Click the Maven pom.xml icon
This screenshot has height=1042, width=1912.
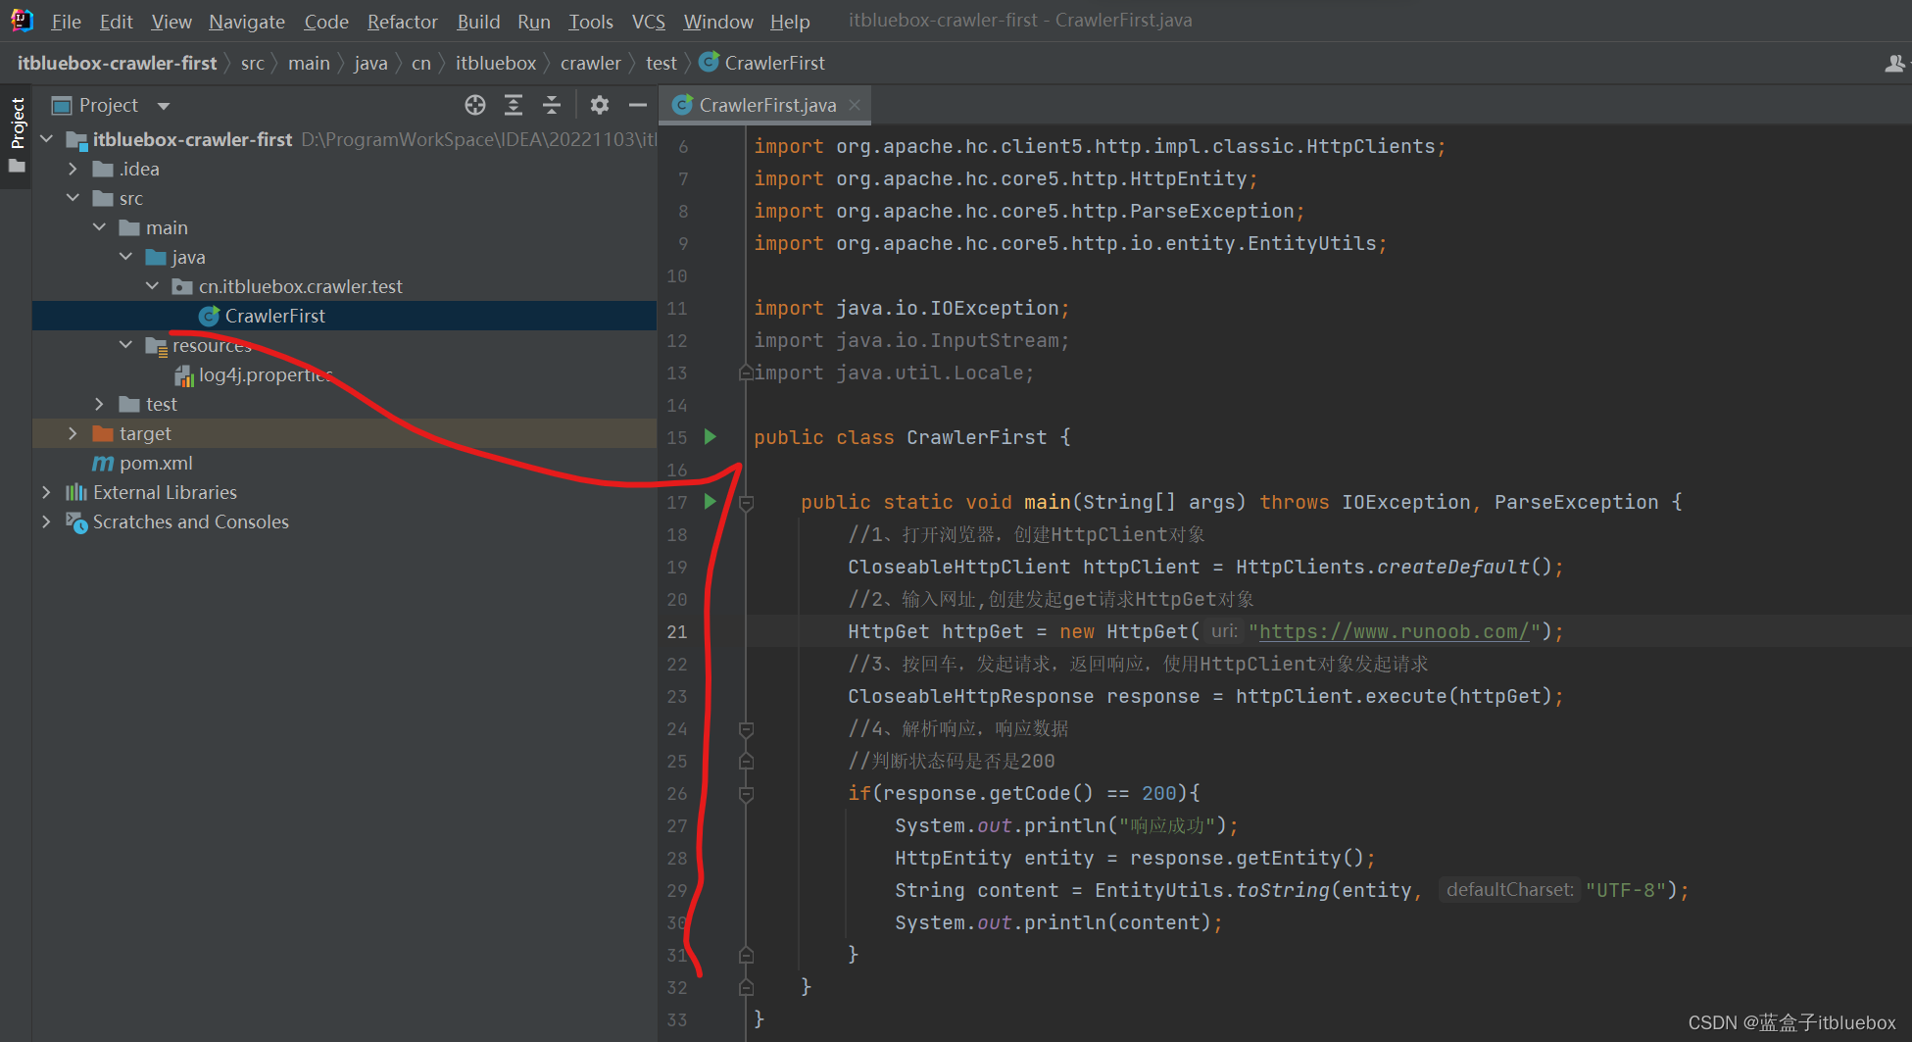tap(103, 463)
